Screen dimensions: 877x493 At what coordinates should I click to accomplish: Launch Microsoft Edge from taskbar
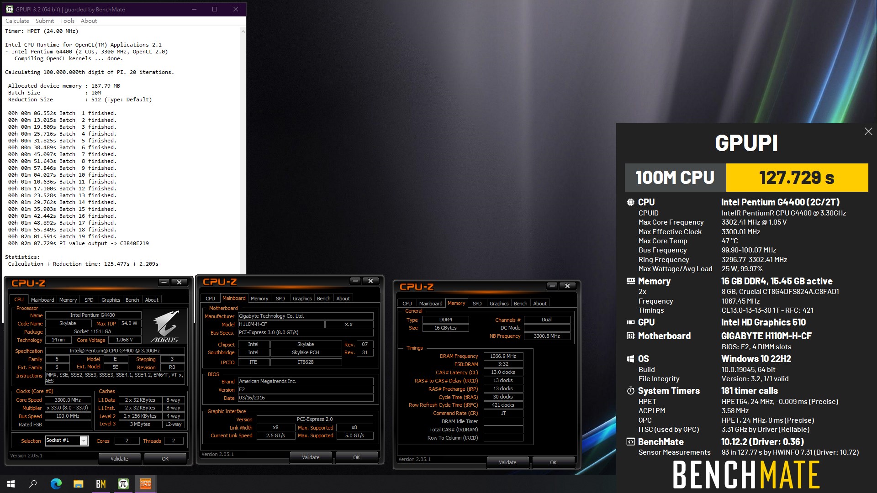56,484
